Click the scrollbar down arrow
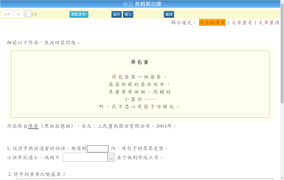This screenshot has height=180, width=284. coord(282,178)
